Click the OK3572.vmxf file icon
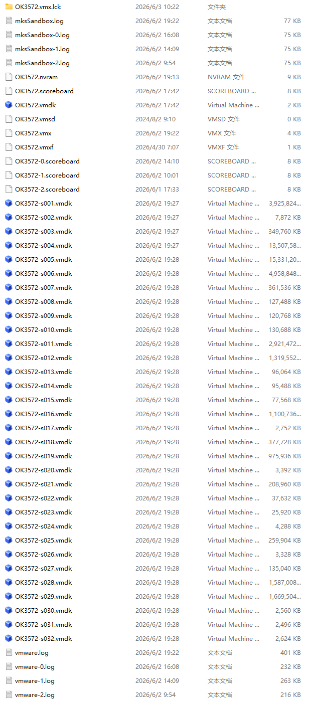Screen dimensions: 309x702 coord(9,147)
